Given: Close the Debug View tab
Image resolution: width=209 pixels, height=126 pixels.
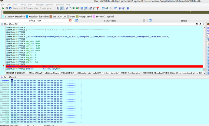Looking at the screenshot, I should point(70,20).
